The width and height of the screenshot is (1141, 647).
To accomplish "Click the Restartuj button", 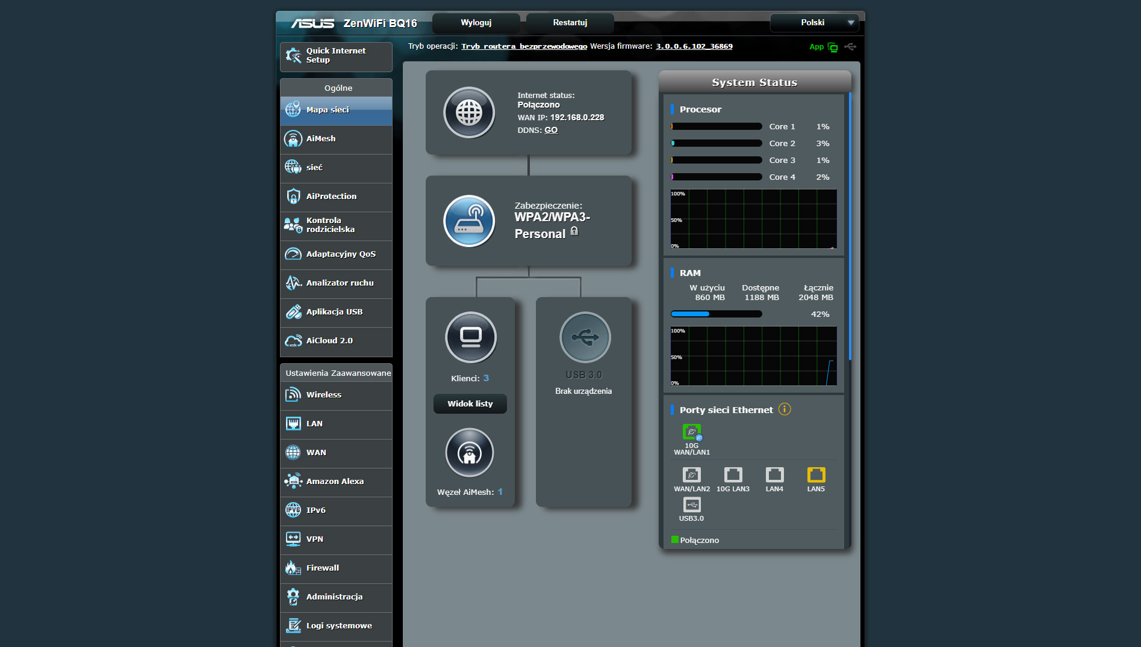I will click(x=570, y=23).
